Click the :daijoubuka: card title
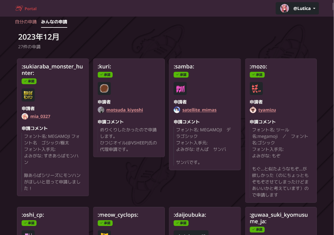334x235 pixels. 190,215
